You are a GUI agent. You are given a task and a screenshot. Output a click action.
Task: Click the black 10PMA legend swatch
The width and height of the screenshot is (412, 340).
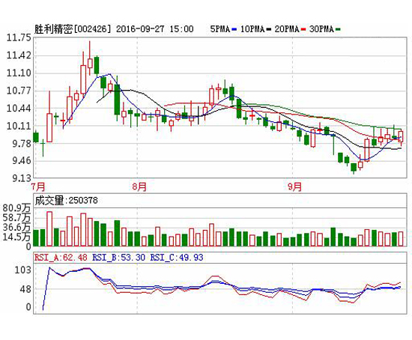point(268,29)
